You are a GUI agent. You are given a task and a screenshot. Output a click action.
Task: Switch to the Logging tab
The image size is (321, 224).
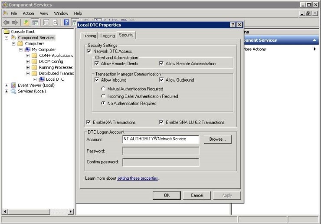[107, 36]
